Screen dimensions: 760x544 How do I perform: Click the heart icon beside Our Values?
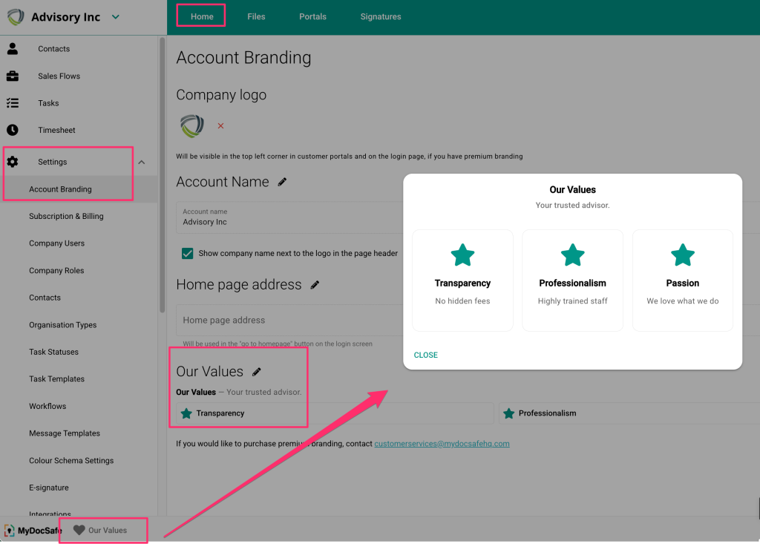coord(79,530)
